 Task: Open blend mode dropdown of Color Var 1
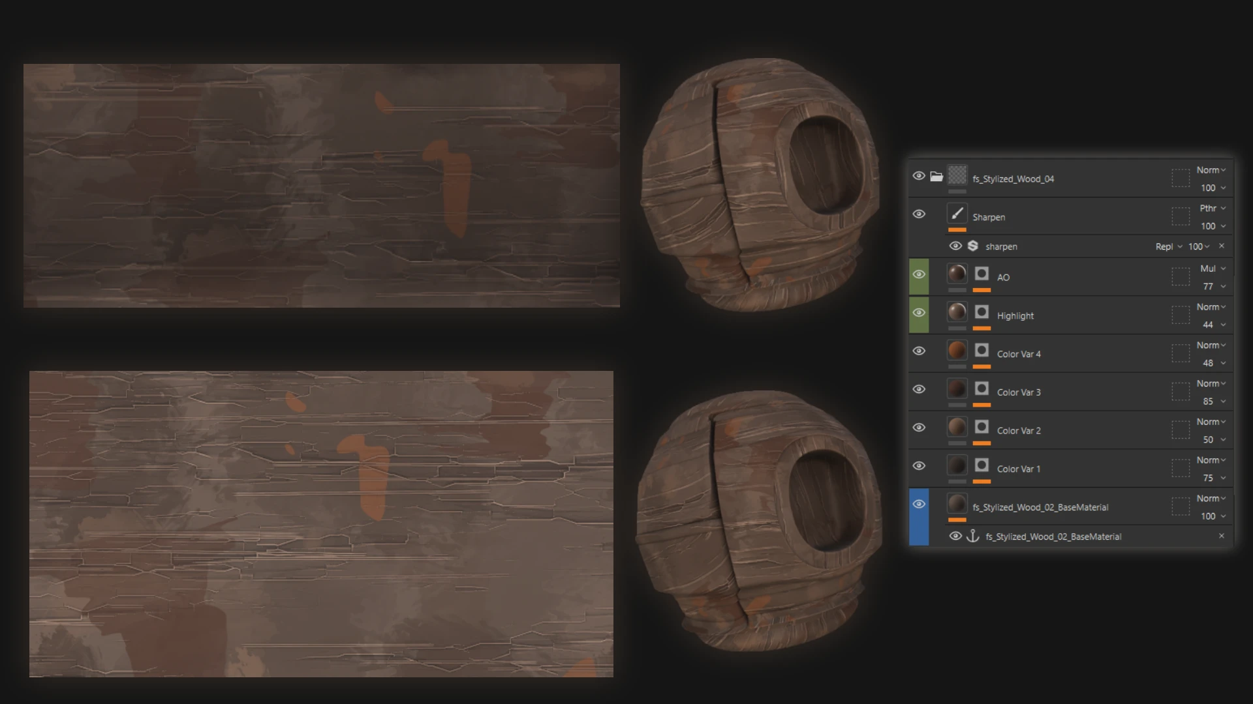[1211, 460]
